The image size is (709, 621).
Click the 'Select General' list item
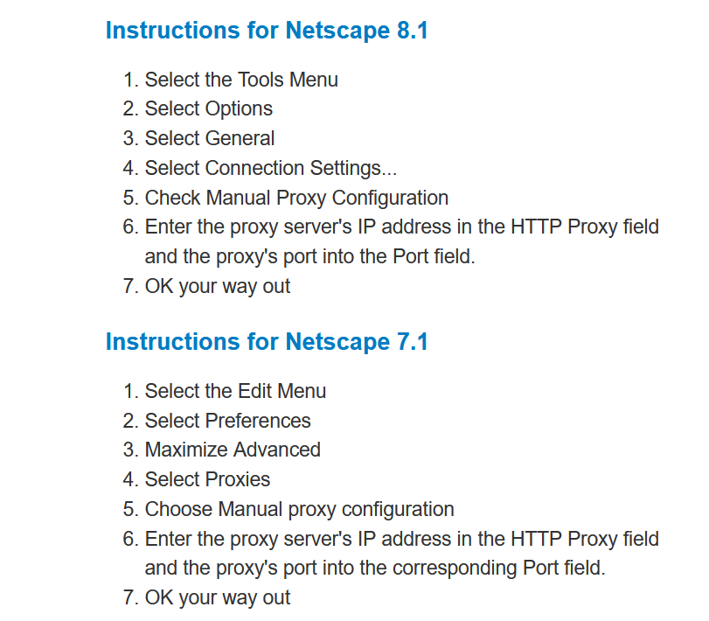(x=209, y=138)
